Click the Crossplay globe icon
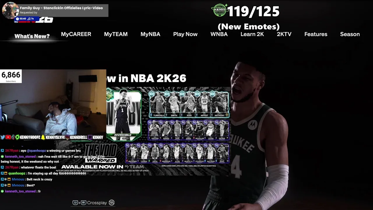Screen dimensions: 373x210 112,203
